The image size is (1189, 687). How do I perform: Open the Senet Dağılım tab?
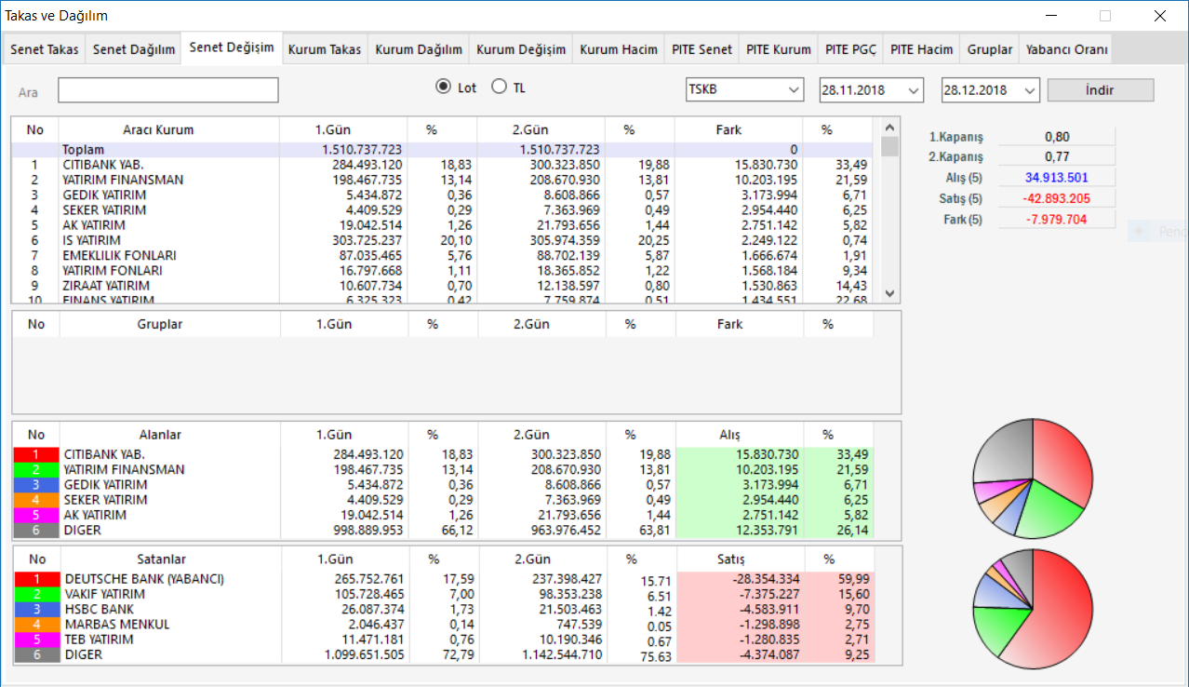click(134, 50)
